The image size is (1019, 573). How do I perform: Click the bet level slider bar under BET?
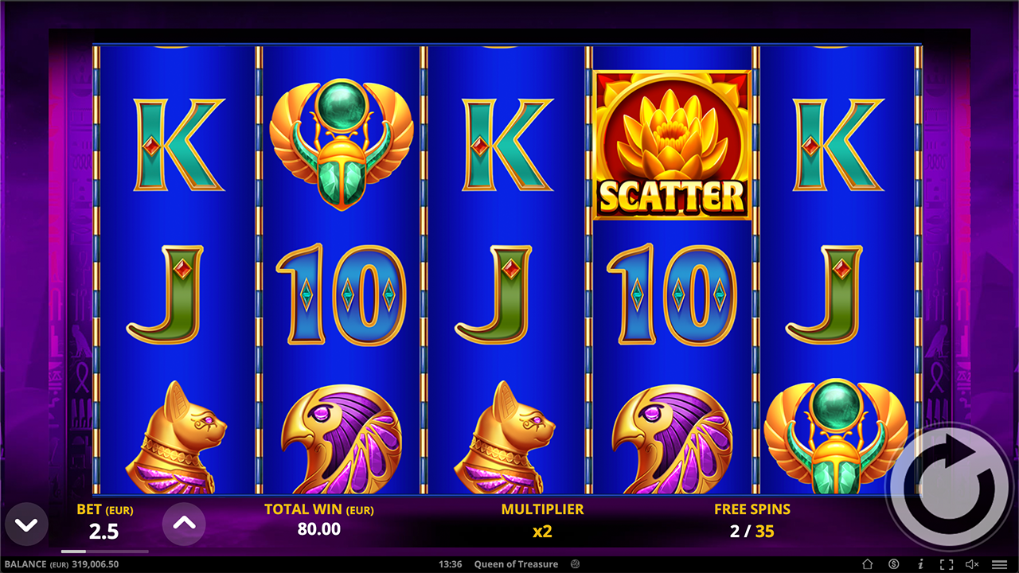(x=104, y=551)
